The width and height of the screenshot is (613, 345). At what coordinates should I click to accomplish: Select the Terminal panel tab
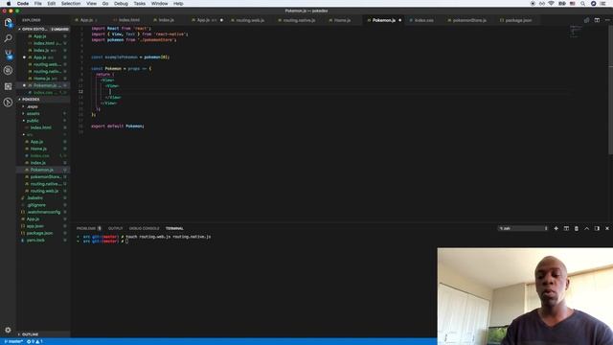pos(174,228)
